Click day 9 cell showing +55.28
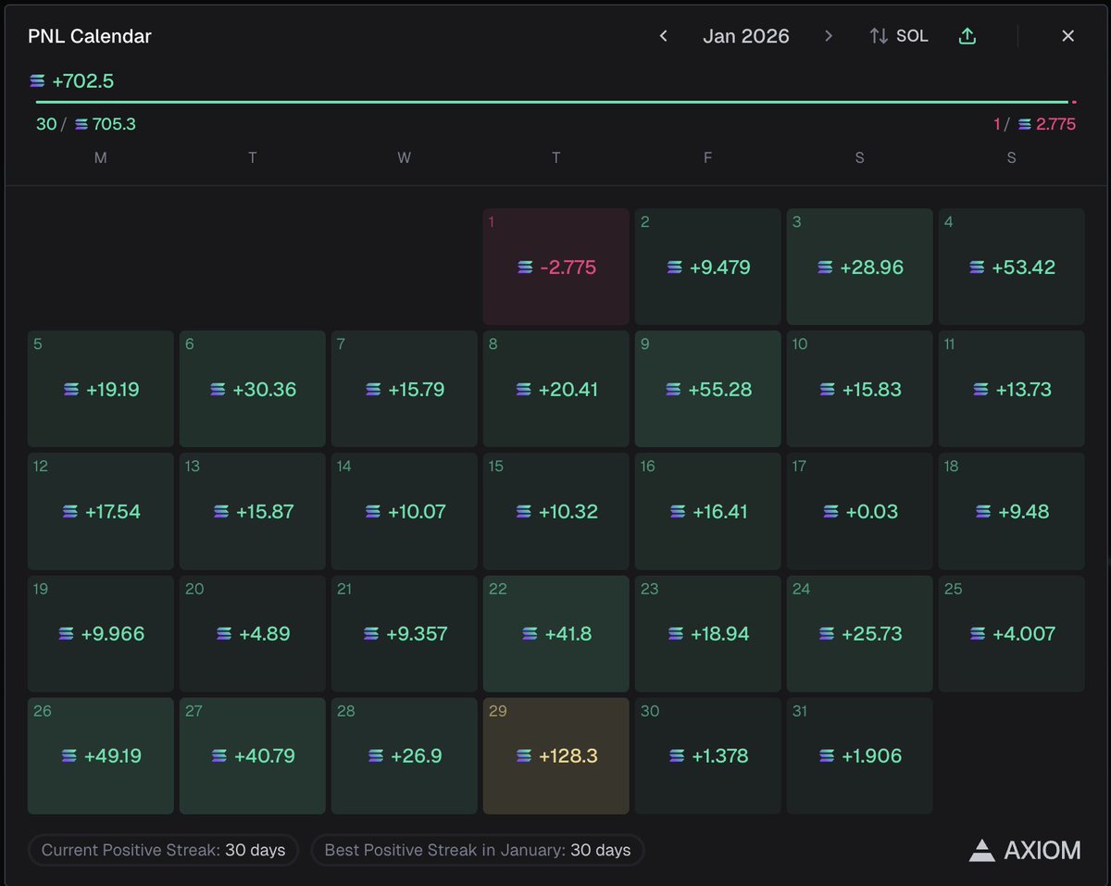The height and width of the screenshot is (886, 1111). 708,389
